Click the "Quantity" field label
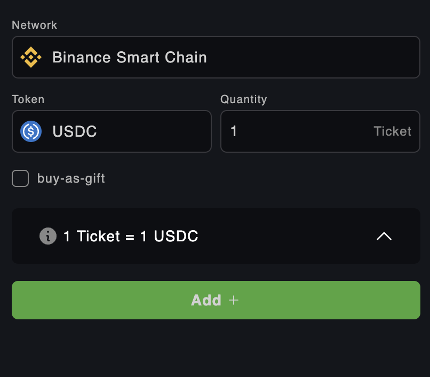The height and width of the screenshot is (377, 430). [243, 99]
